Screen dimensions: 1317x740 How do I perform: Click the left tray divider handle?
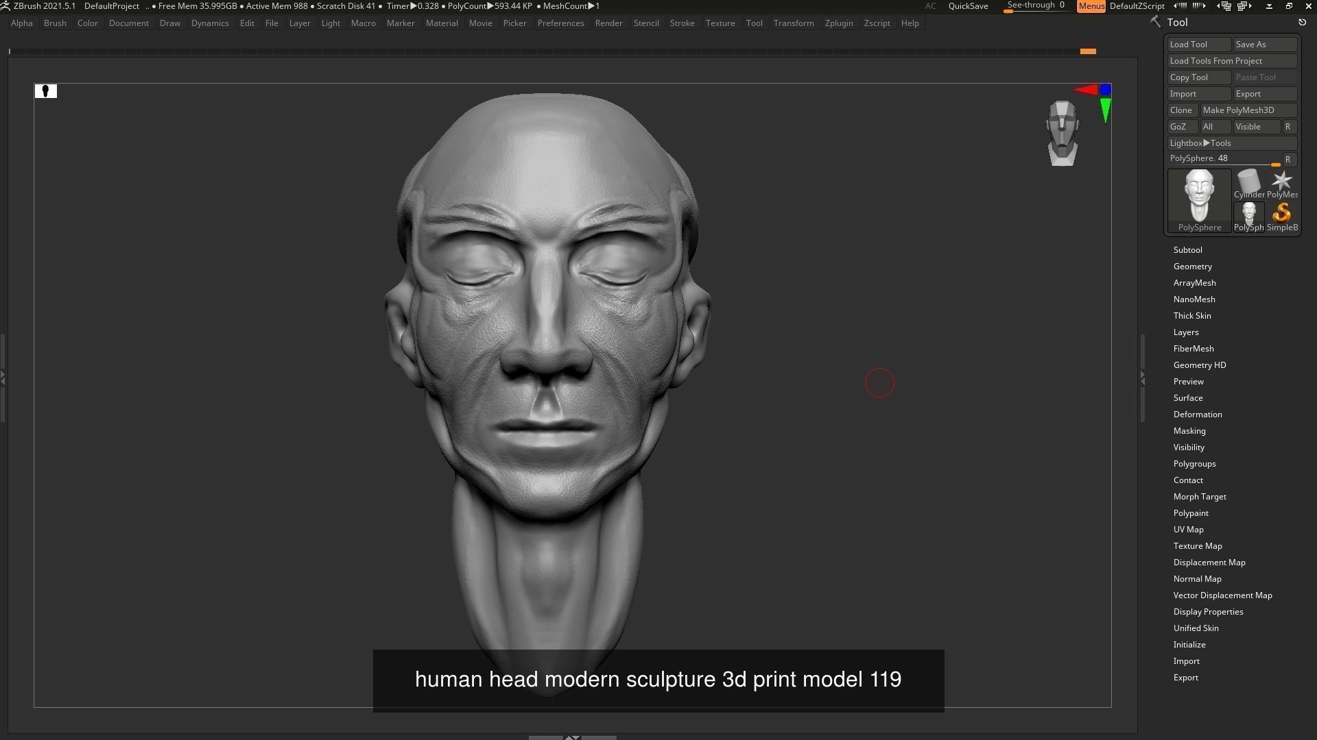pyautogui.click(x=3, y=378)
